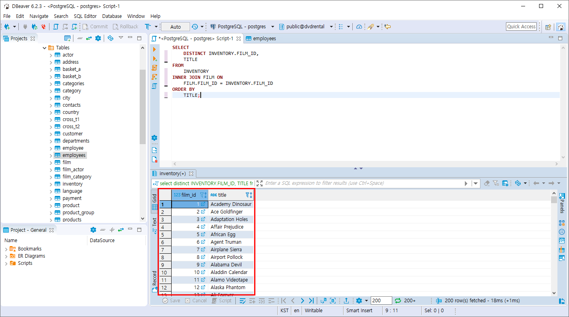Switch to the employees editor tab
Image resolution: width=569 pixels, height=317 pixels.
point(261,39)
